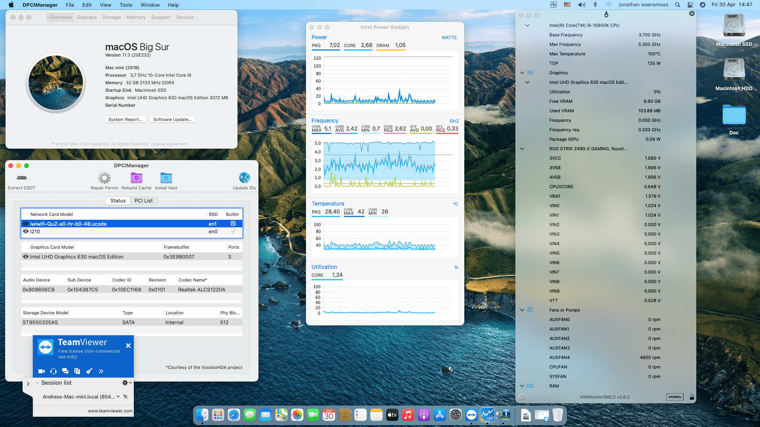The height and width of the screenshot is (427, 760).
Task: Click the TeamViewer file transfer icon
Action: (x=77, y=371)
